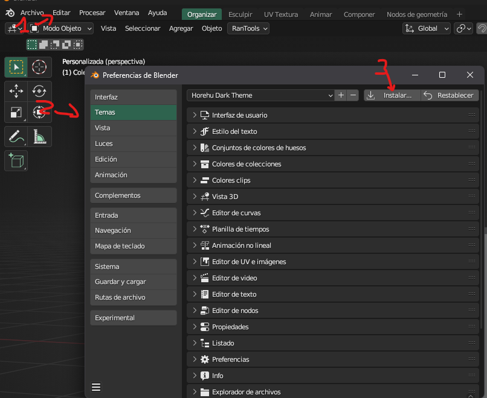487x398 pixels.
Task: Open the Mapa de teclado section
Action: (134, 246)
